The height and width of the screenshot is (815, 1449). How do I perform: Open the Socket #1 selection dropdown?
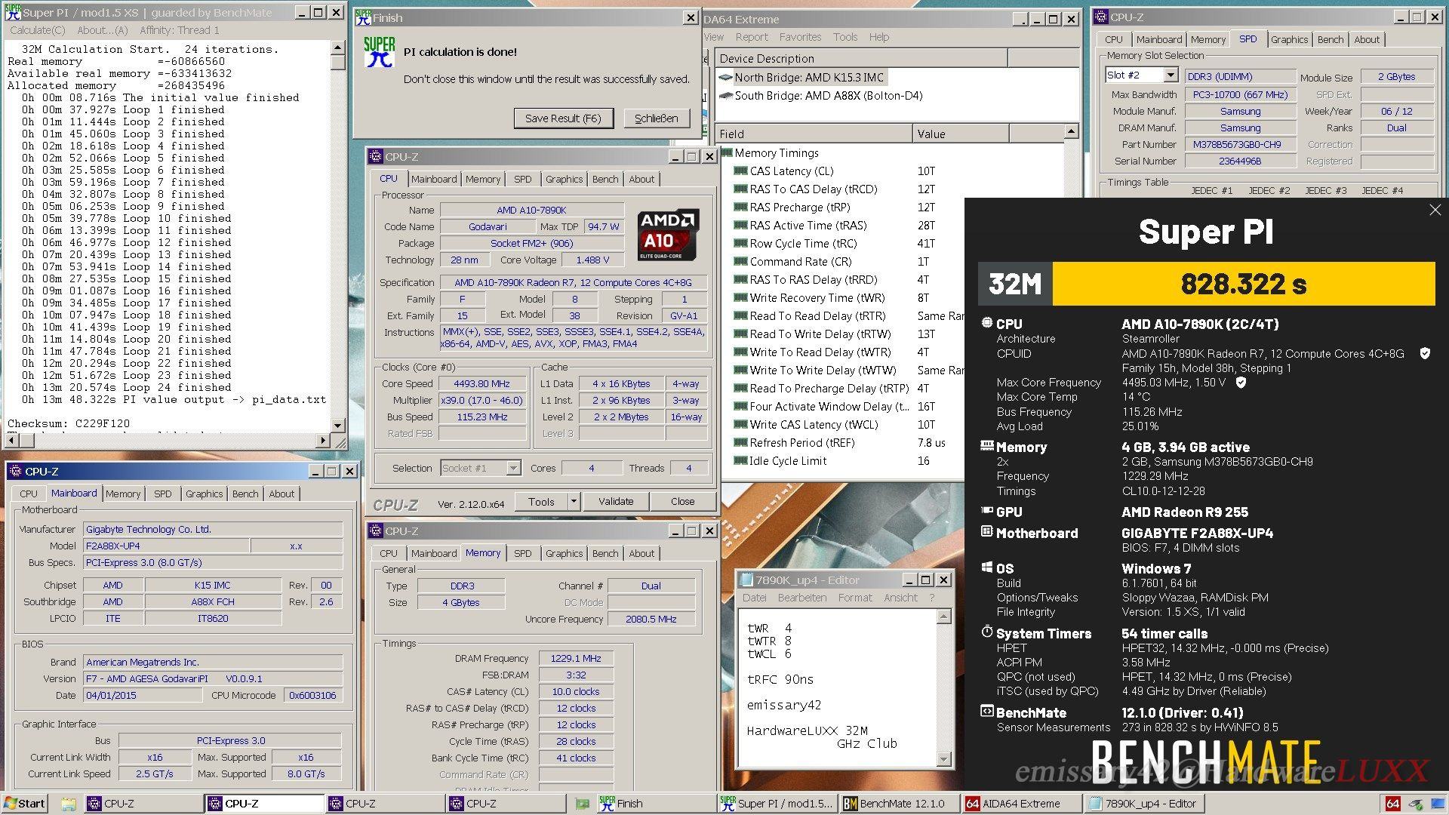[x=513, y=468]
